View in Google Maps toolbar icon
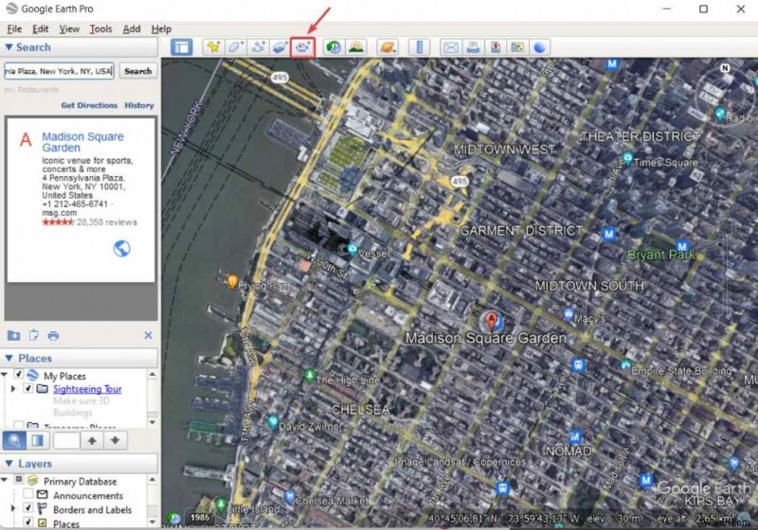758x530 pixels. 517,47
